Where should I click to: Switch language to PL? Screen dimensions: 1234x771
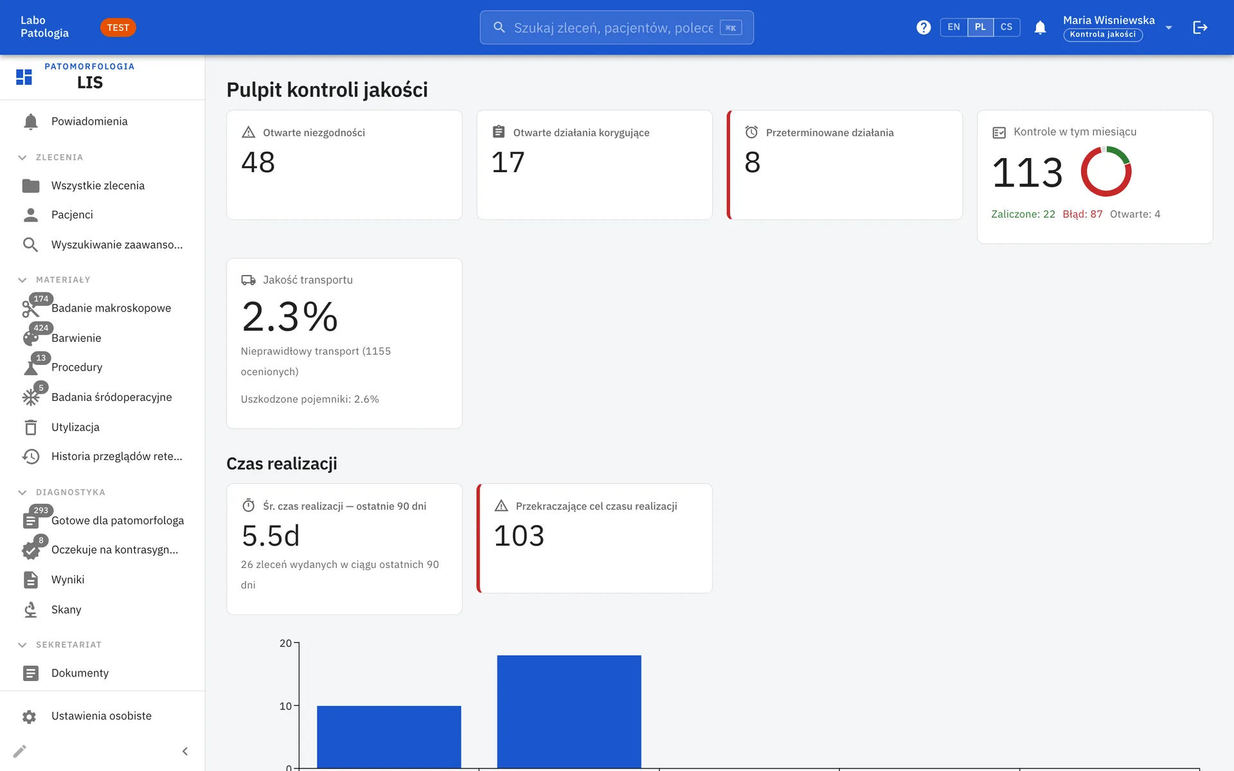(x=980, y=28)
